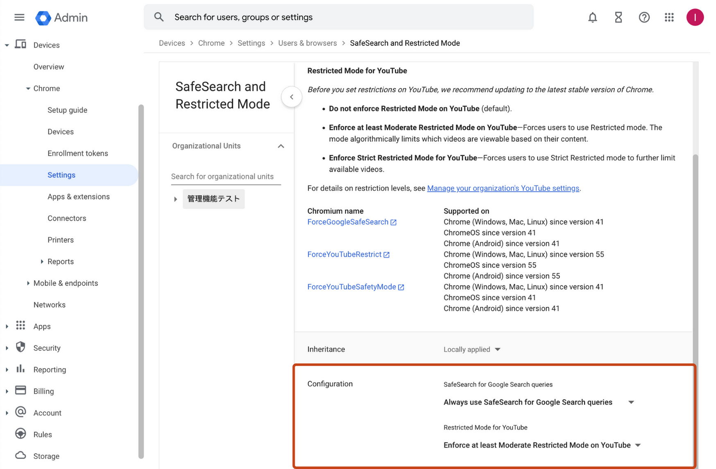Open Devices under the Chrome submenu
This screenshot has height=469, width=716.
point(61,132)
